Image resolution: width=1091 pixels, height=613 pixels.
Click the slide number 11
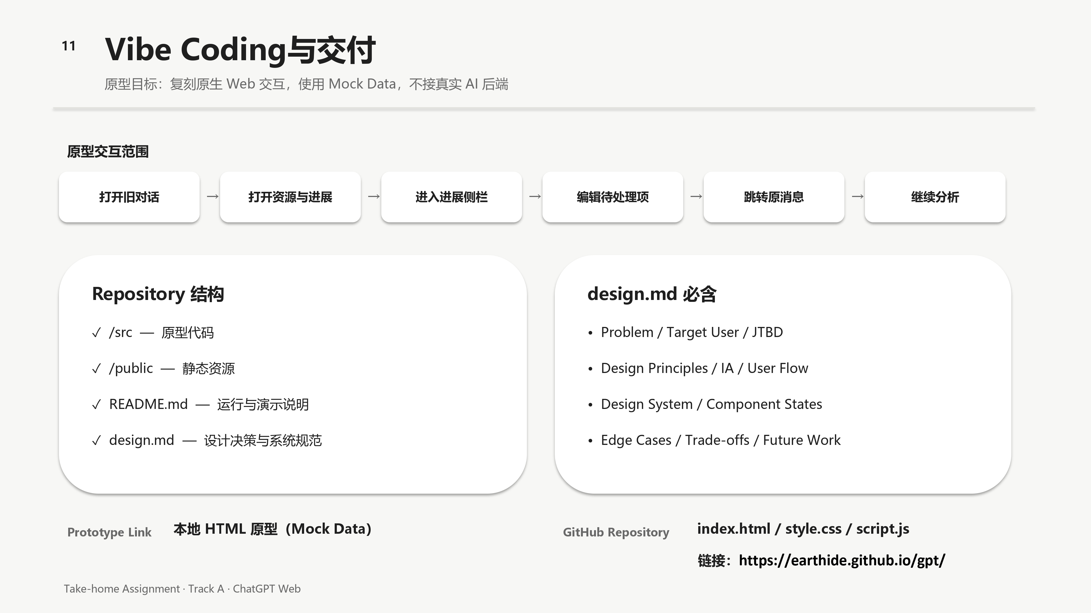69,46
